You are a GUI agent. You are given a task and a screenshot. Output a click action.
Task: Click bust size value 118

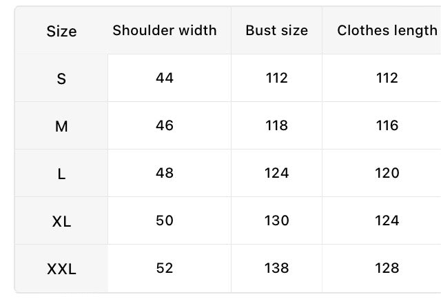coord(277,125)
